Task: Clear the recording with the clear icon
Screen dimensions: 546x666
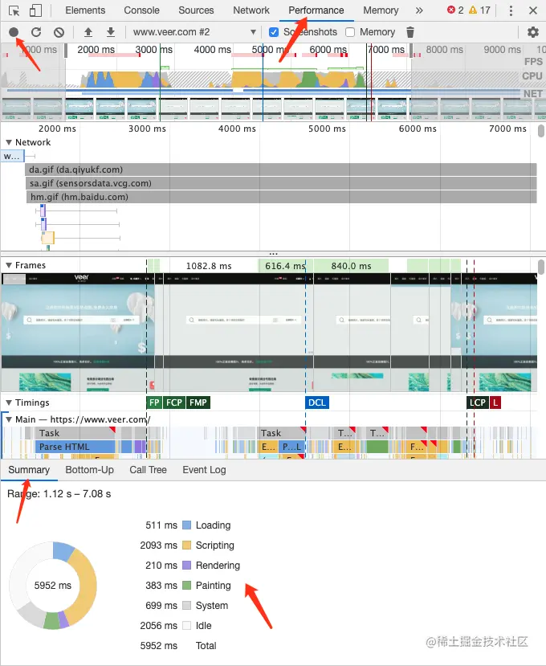Action: 59,32
